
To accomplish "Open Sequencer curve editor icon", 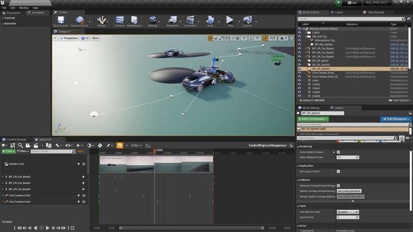I will click(x=148, y=146).
